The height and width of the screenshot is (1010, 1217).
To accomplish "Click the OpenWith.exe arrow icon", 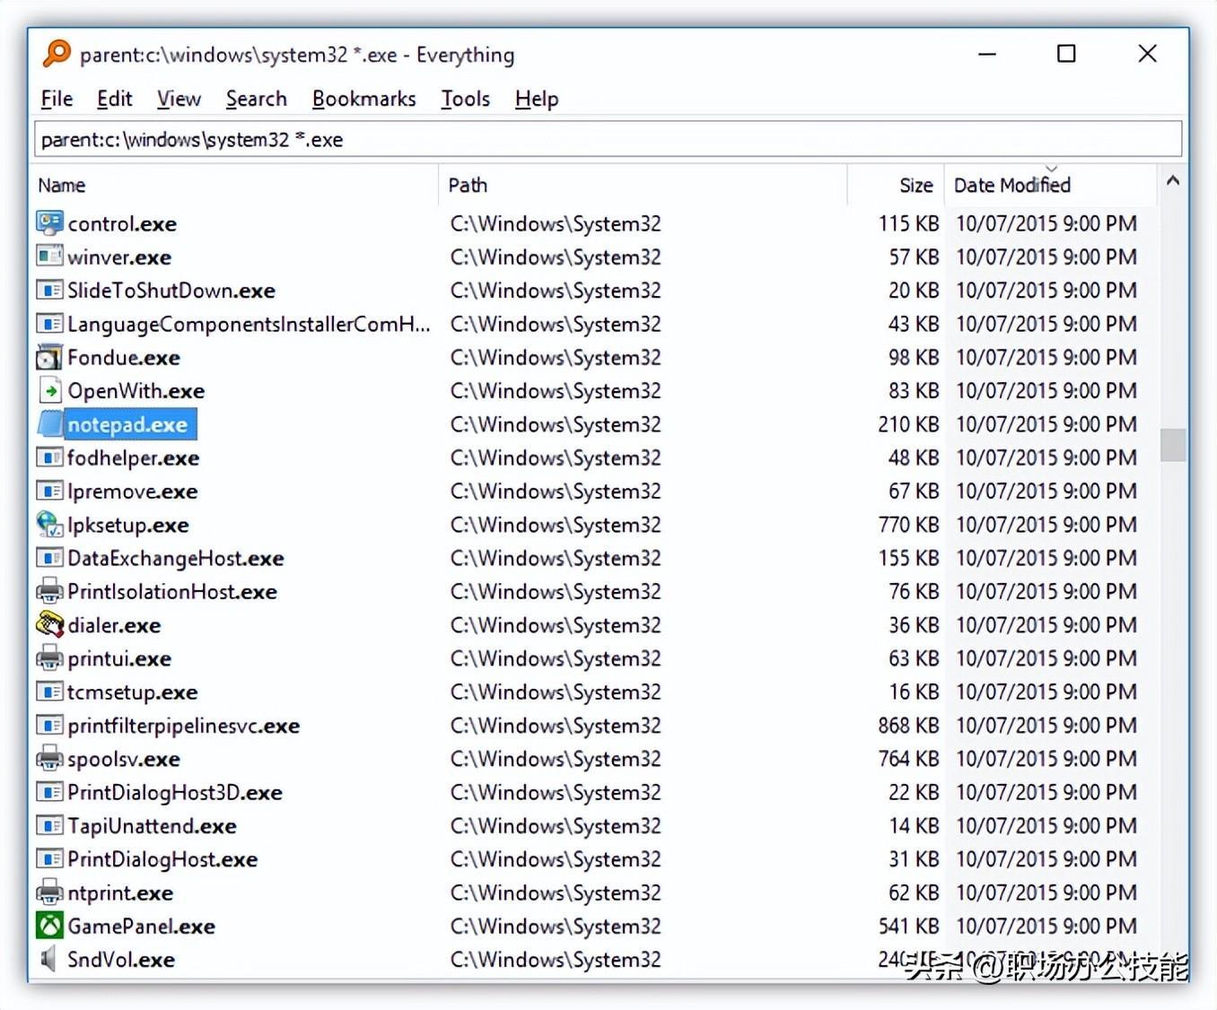I will (x=49, y=390).
